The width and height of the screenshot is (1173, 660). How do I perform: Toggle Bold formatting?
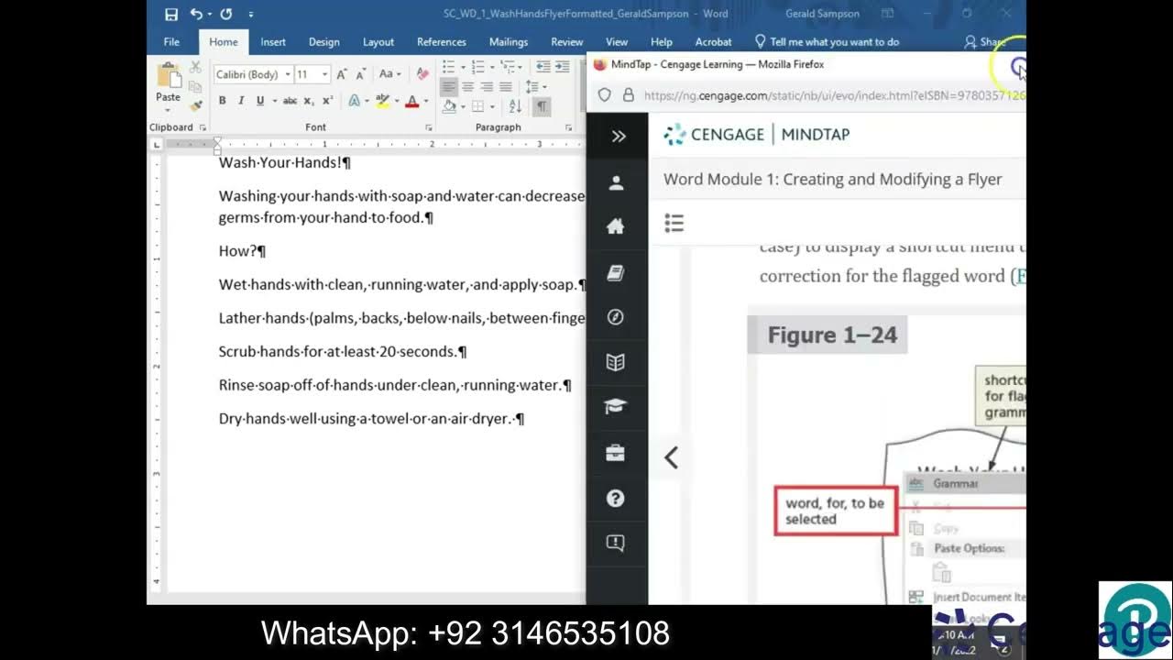222,101
